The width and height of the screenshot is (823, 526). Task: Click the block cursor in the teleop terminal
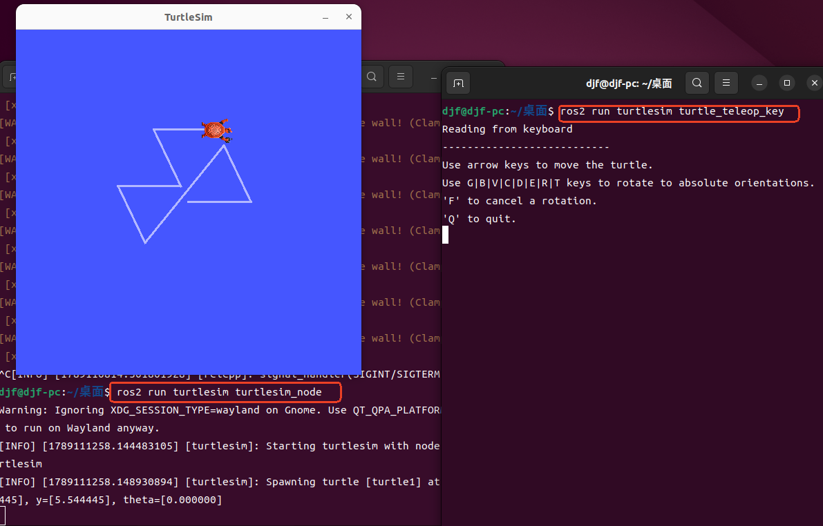[x=446, y=235]
